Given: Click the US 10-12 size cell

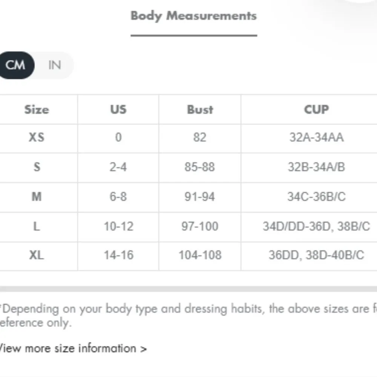Looking at the screenshot, I should (118, 226).
